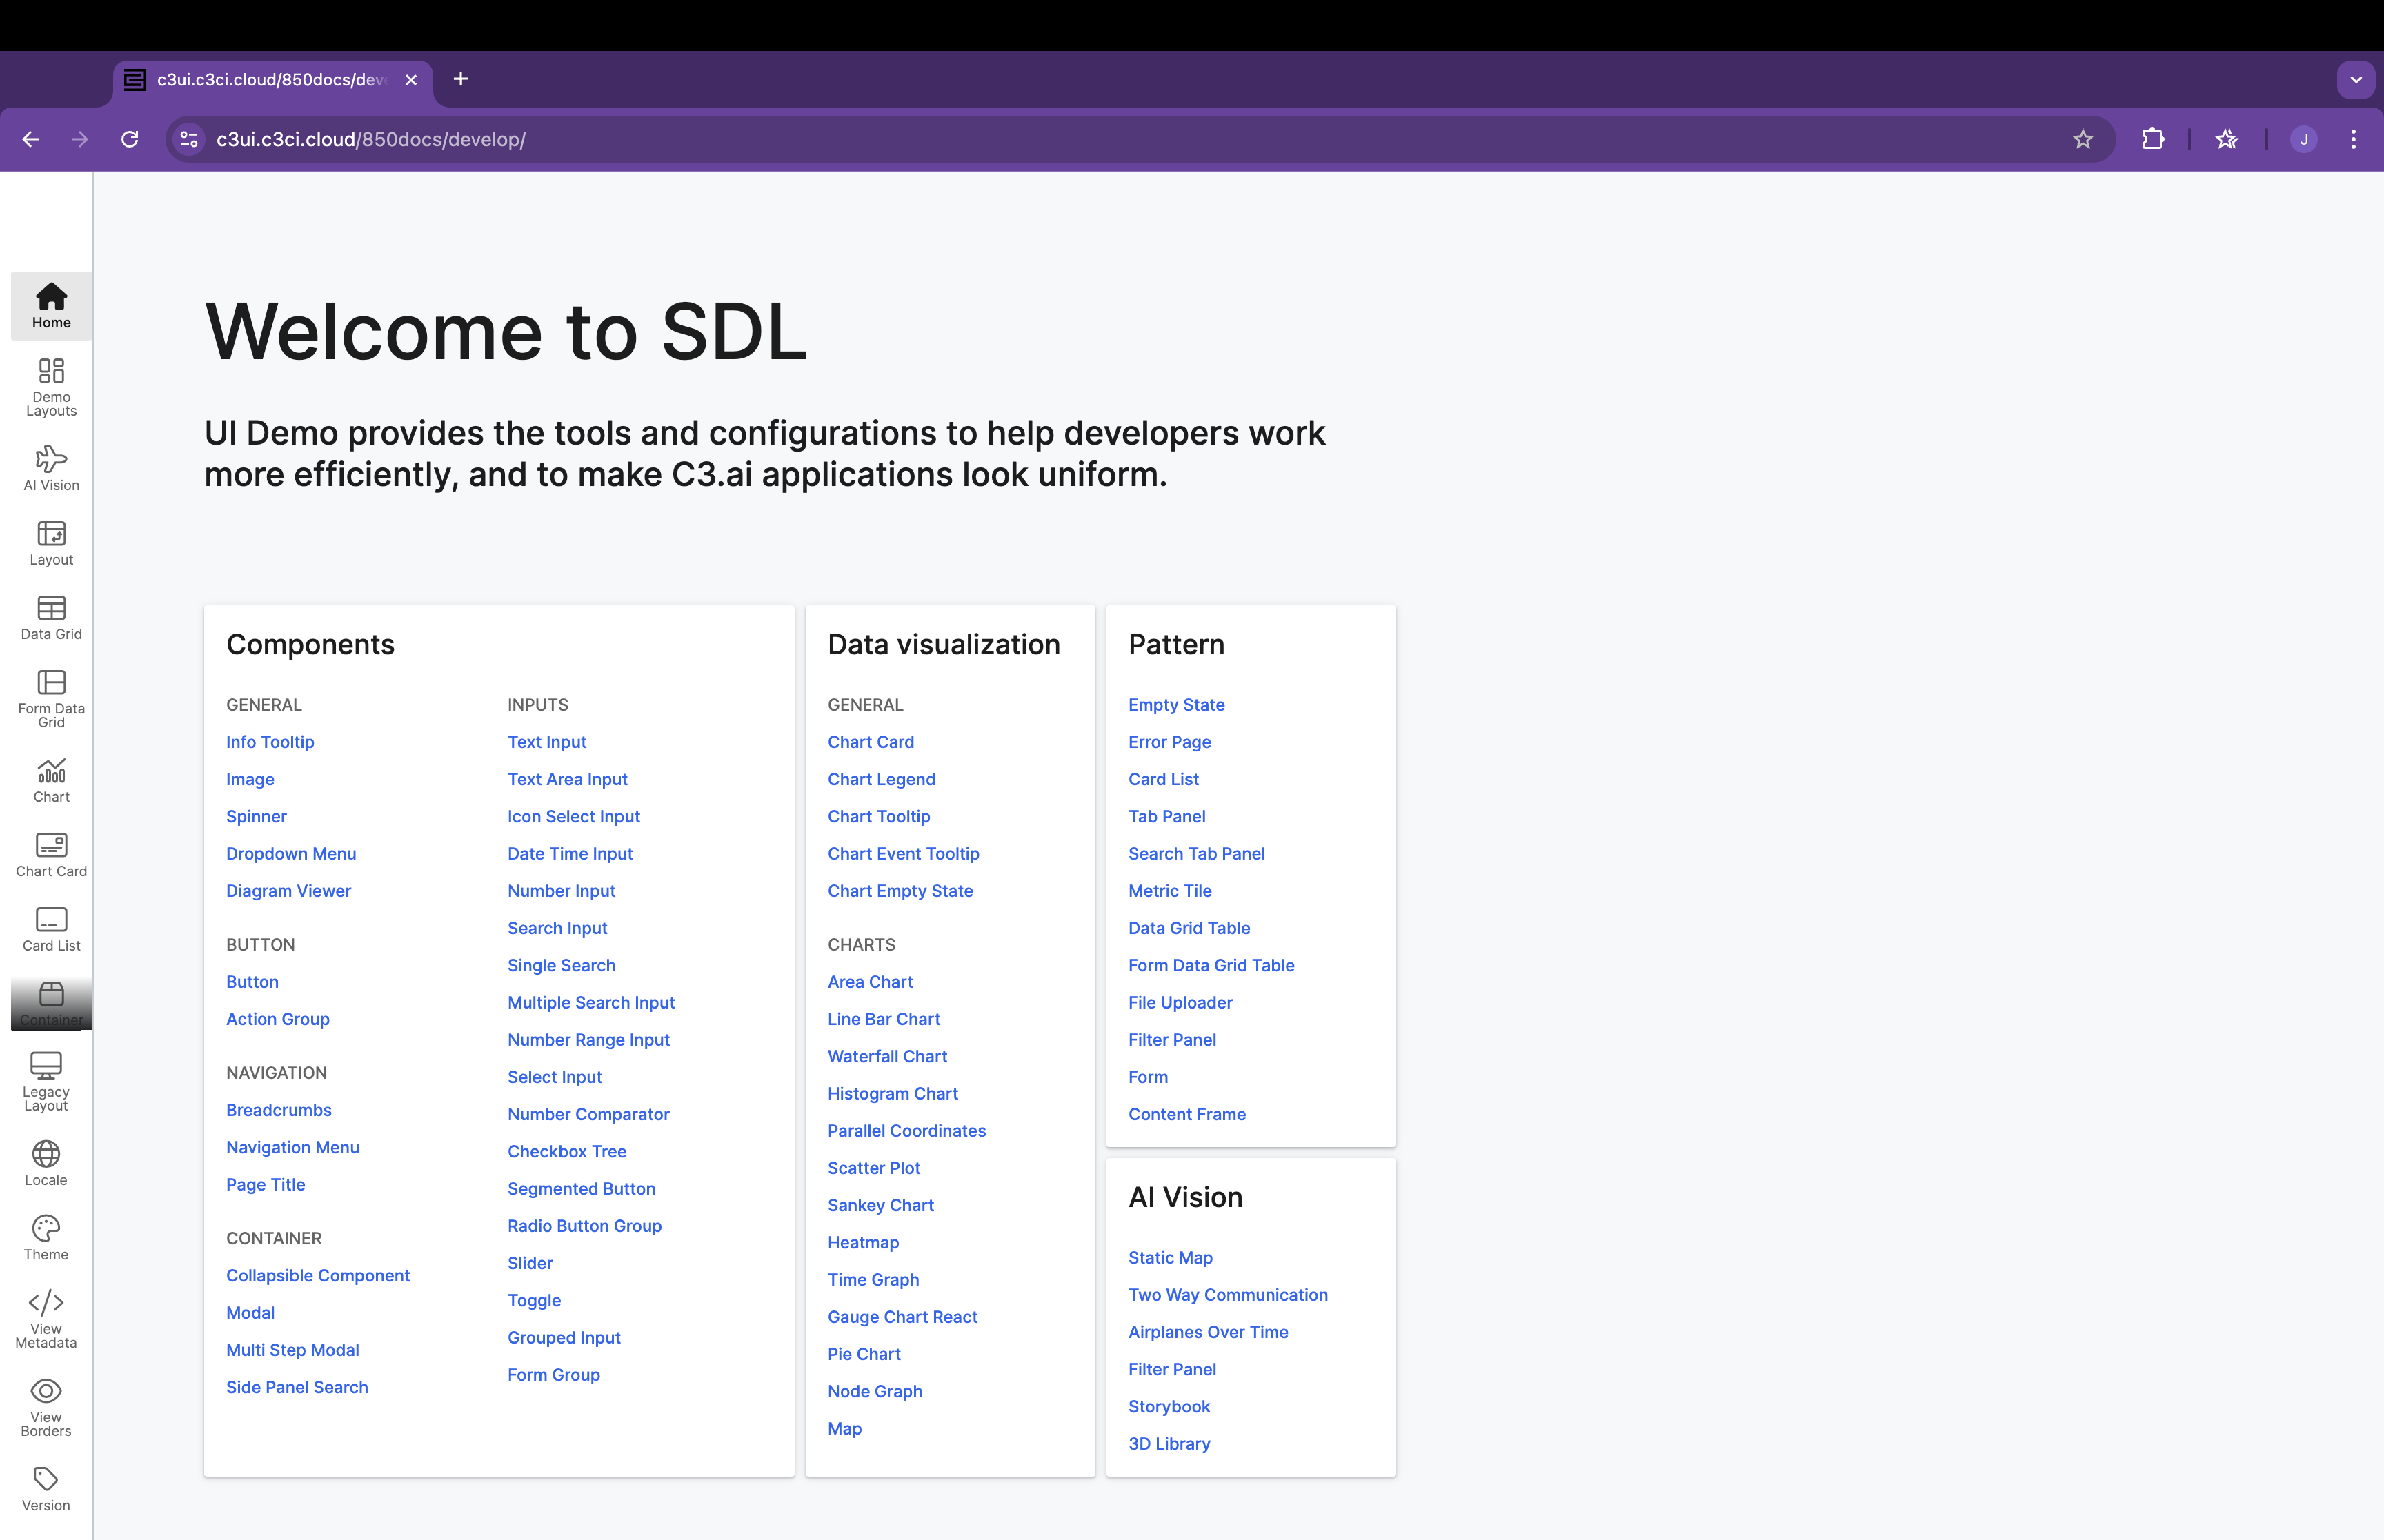Expand the tab search chevron

[x=2355, y=79]
